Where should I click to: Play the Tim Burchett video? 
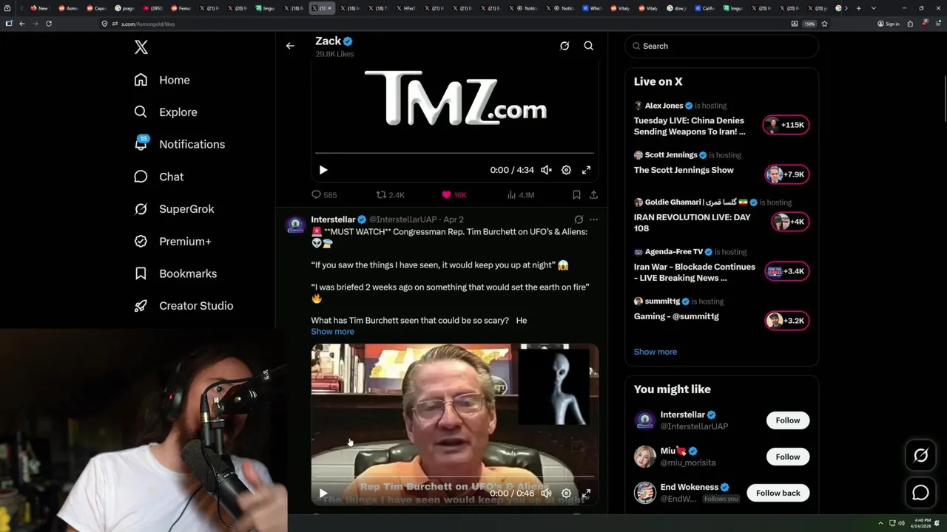[x=323, y=493]
